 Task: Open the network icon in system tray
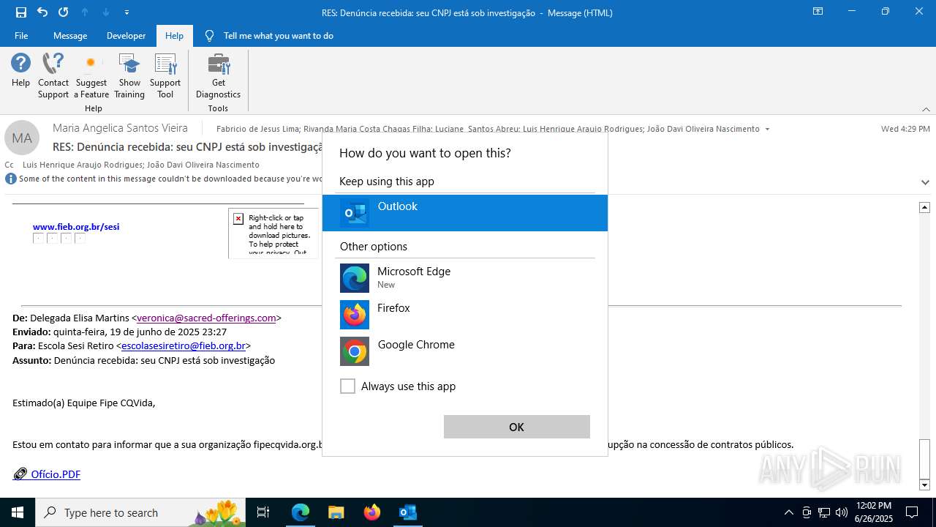coord(823,512)
